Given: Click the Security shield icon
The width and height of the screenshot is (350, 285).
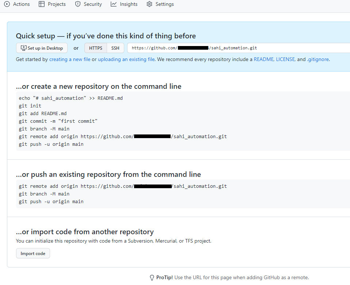Looking at the screenshot, I should [x=77, y=4].
